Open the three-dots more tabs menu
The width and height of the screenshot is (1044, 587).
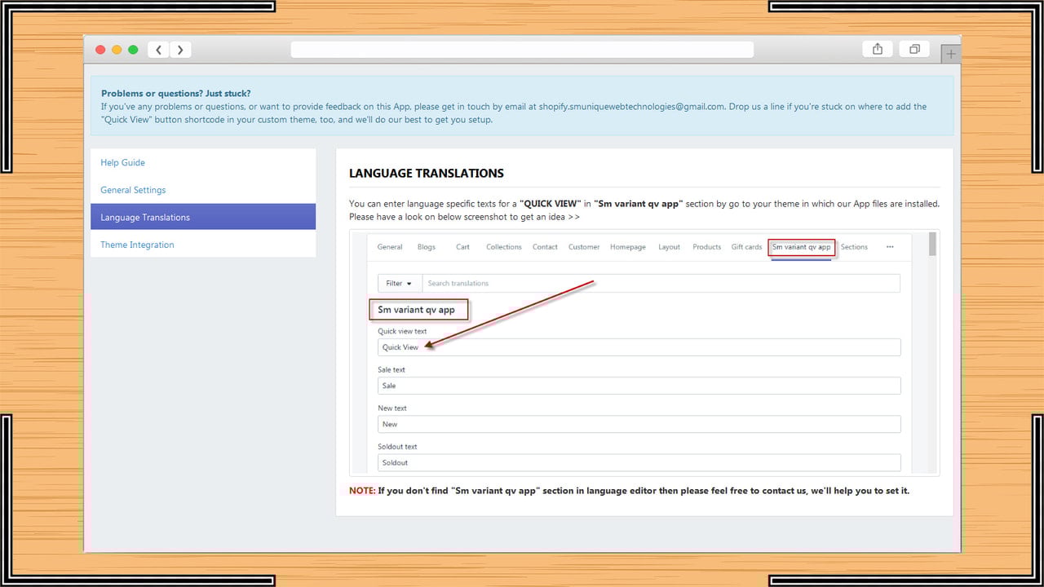[889, 247]
